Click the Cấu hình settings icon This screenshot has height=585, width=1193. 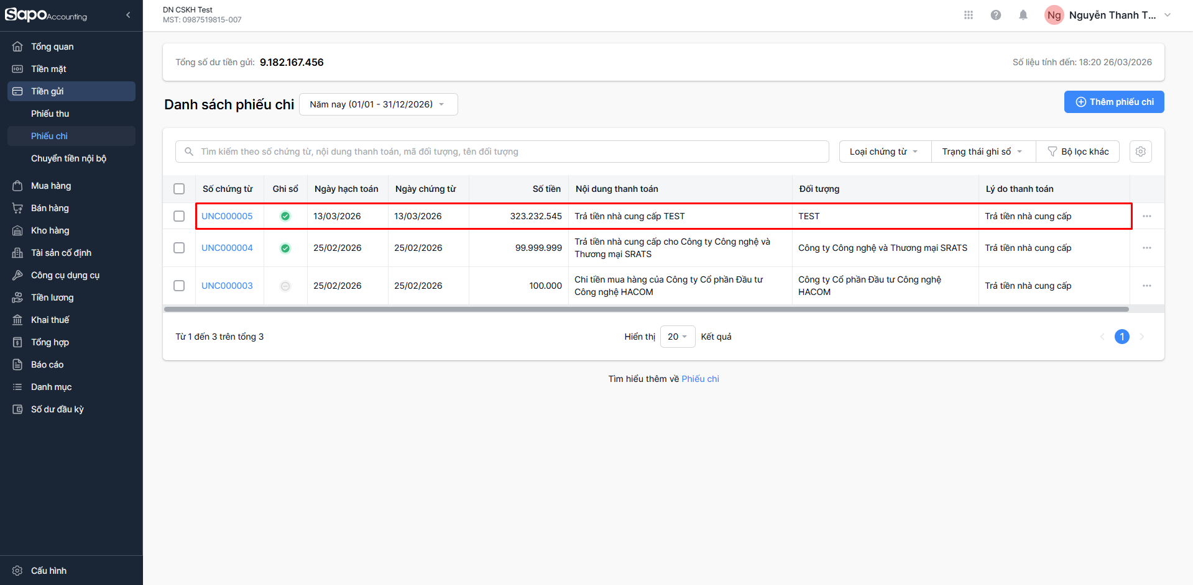(17, 571)
